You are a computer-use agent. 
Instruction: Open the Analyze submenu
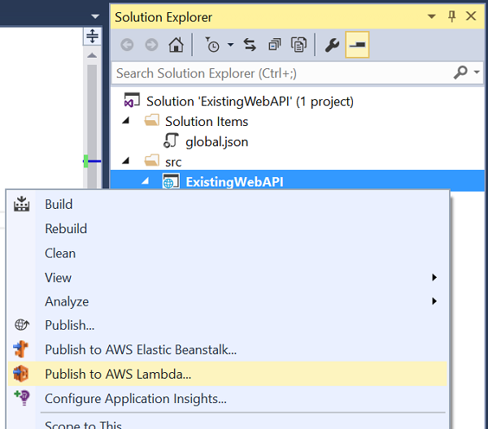coord(227,301)
